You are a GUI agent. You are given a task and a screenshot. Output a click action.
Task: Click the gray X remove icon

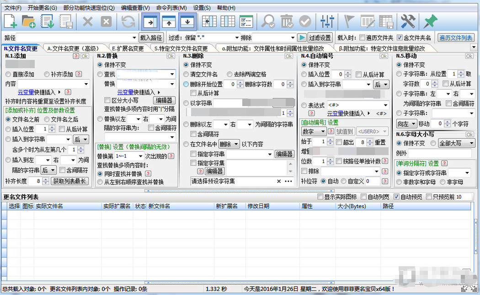(88, 22)
